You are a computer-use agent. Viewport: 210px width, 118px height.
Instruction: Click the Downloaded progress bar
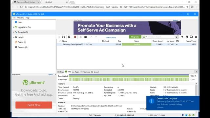point(129,76)
